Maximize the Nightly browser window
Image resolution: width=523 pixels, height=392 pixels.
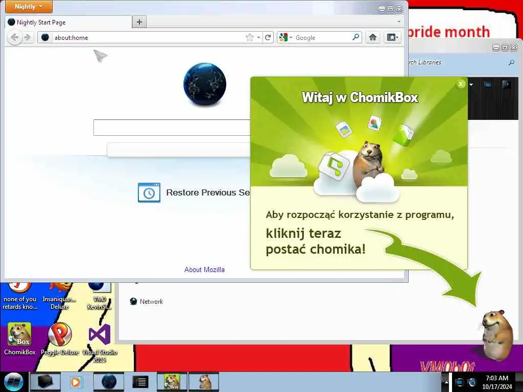[390, 9]
